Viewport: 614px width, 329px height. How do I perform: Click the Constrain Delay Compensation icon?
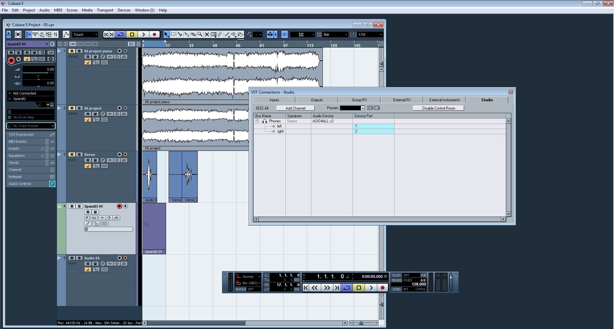point(18,34)
